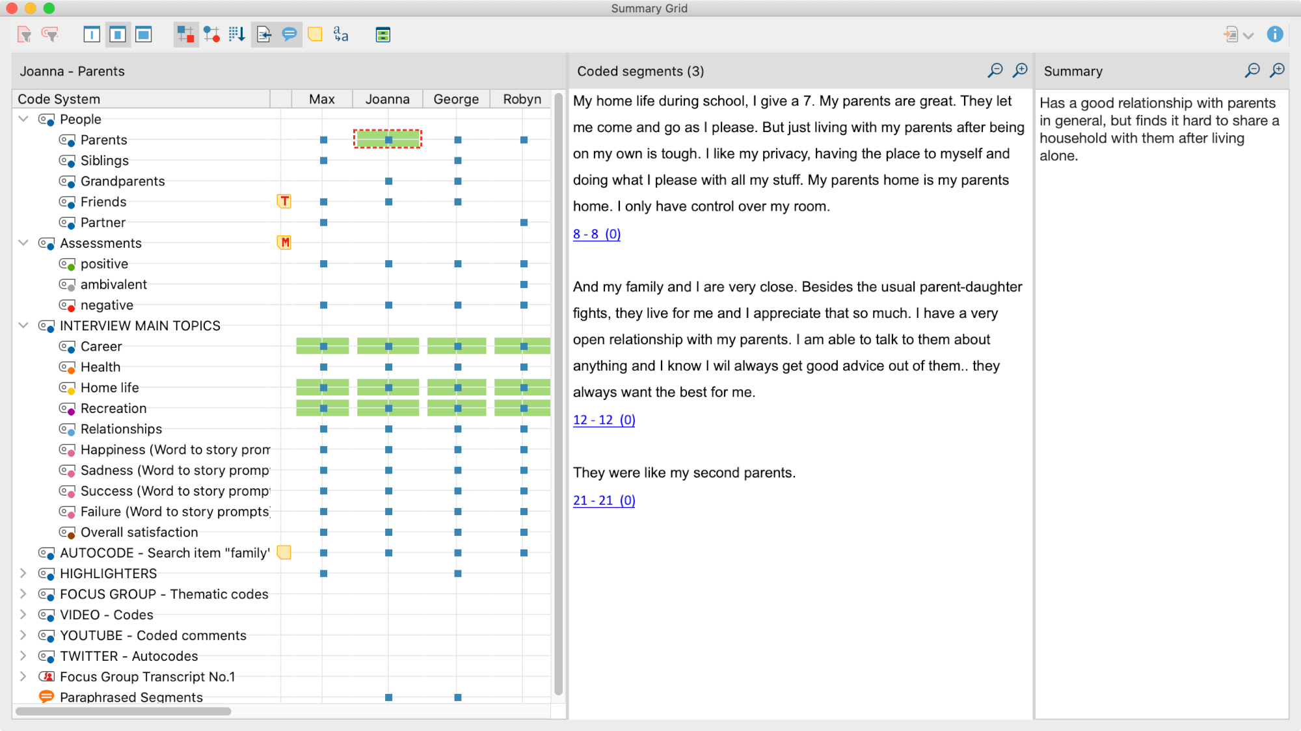Image resolution: width=1301 pixels, height=731 pixels.
Task: Select the medium column width view
Action: (118, 34)
